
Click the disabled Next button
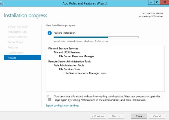click(x=116, y=116)
